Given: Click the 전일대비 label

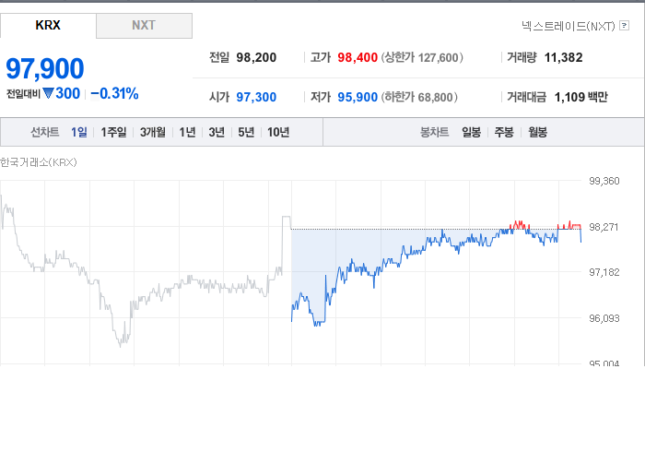Looking at the screenshot, I should point(23,94).
